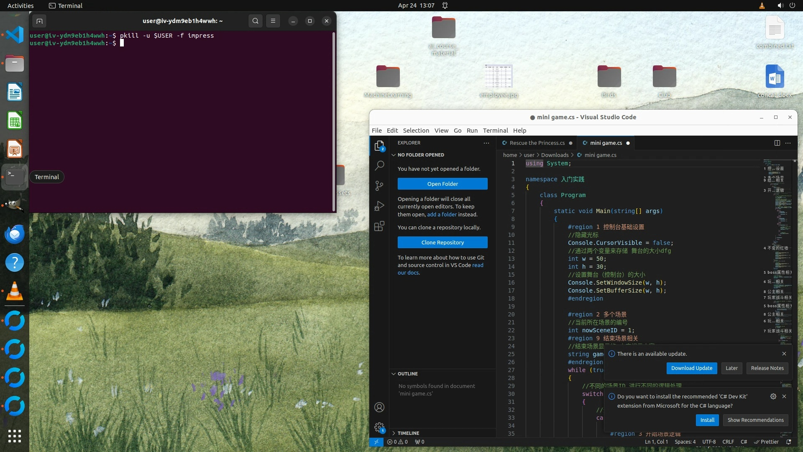The width and height of the screenshot is (803, 452).
Task: Switch to Rescue the Princess.cs tab
Action: pos(537,143)
